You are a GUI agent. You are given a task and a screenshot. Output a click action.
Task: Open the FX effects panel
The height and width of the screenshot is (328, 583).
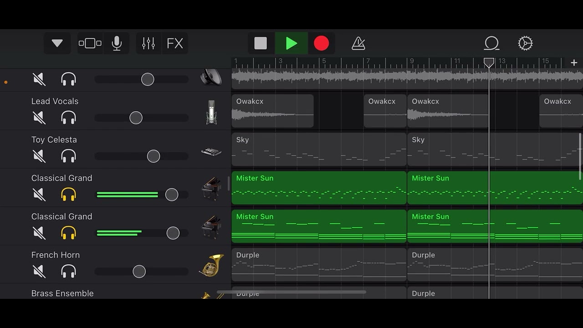(175, 43)
